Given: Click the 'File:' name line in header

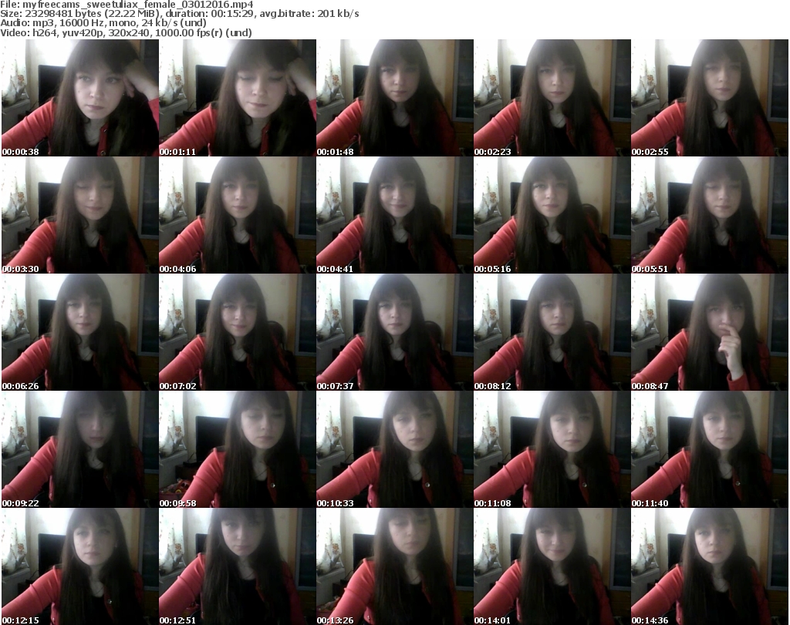Looking at the screenshot, I should [127, 5].
